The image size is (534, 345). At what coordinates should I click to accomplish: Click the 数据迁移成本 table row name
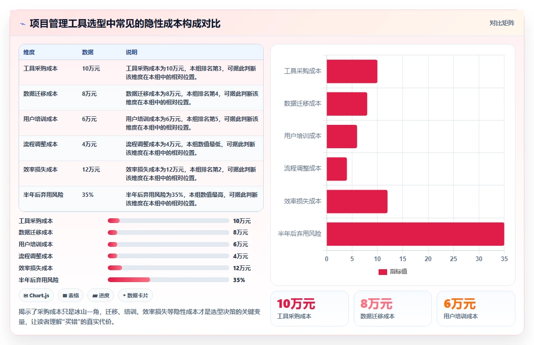[x=41, y=93]
